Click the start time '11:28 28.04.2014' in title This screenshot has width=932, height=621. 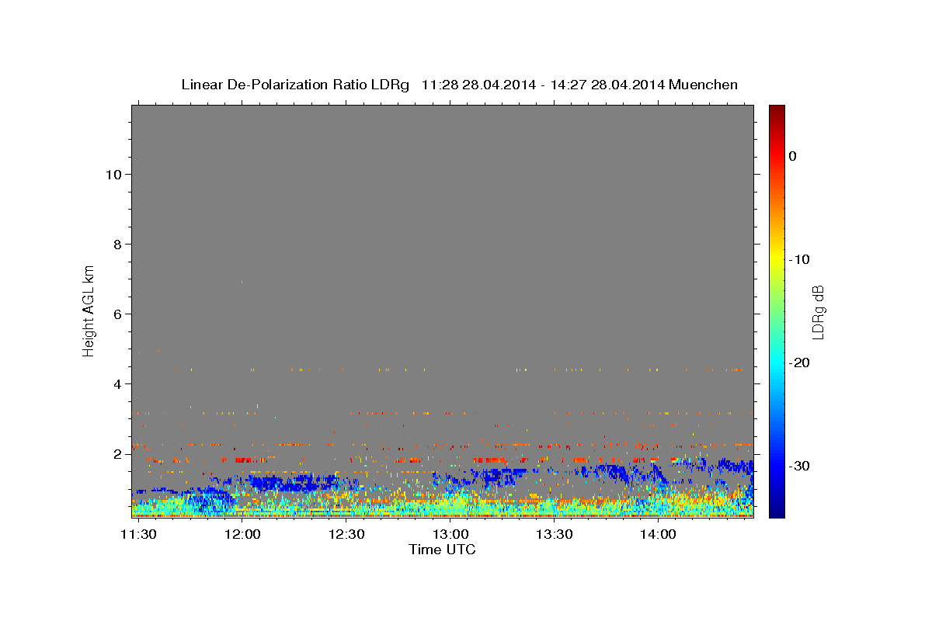coord(478,85)
